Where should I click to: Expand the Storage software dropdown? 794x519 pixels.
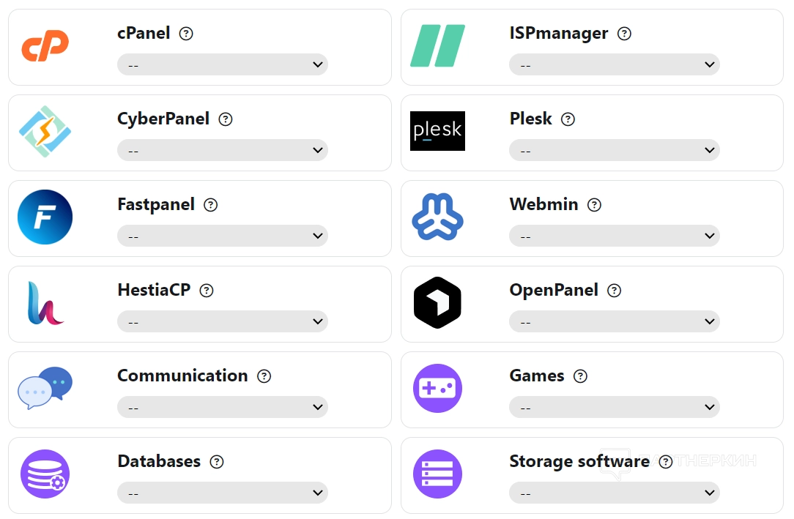(x=614, y=493)
